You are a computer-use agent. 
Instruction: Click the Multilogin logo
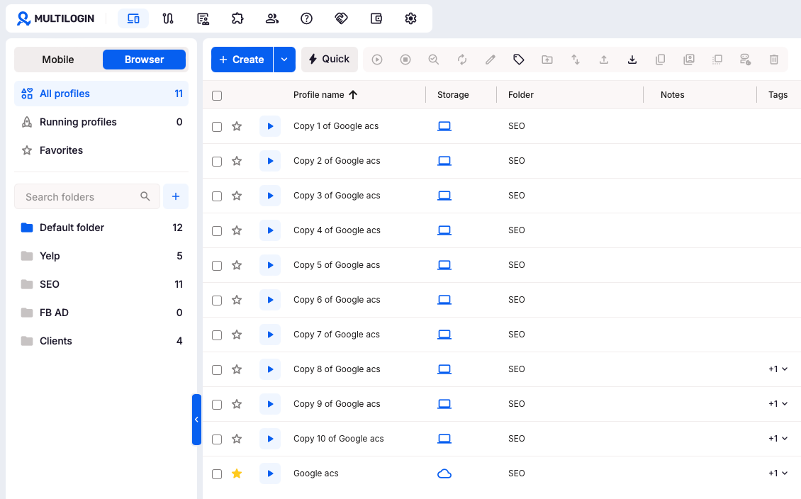(56, 18)
